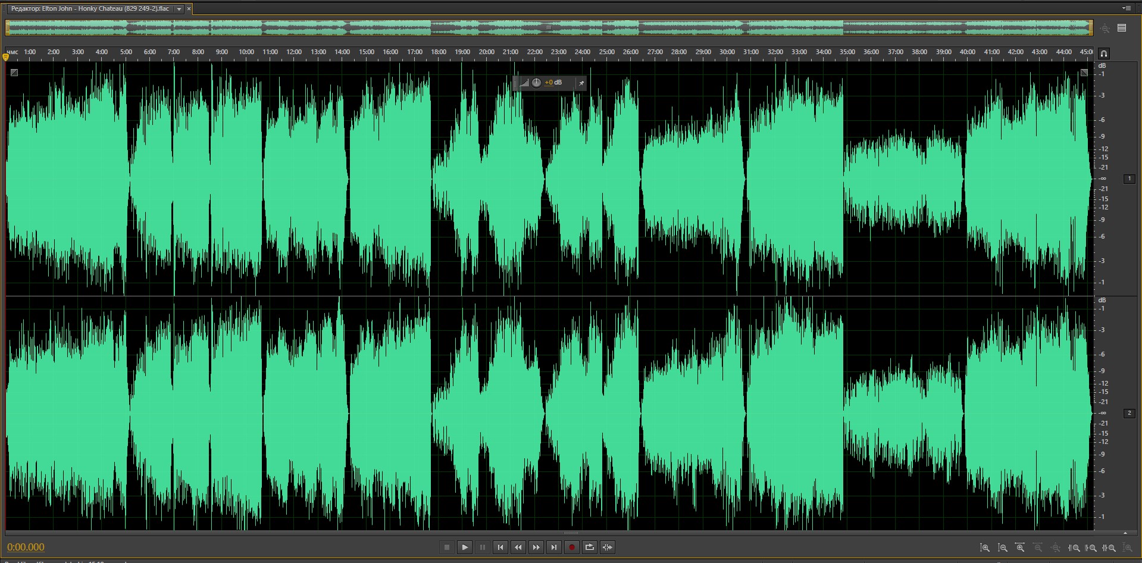Viewport: 1142px width, 563px height.
Task: Toggle channel 1 enable button
Action: pyautogui.click(x=1129, y=179)
